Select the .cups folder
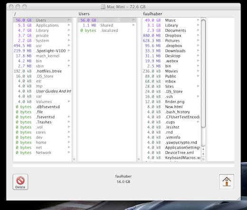 [x=171, y=122]
